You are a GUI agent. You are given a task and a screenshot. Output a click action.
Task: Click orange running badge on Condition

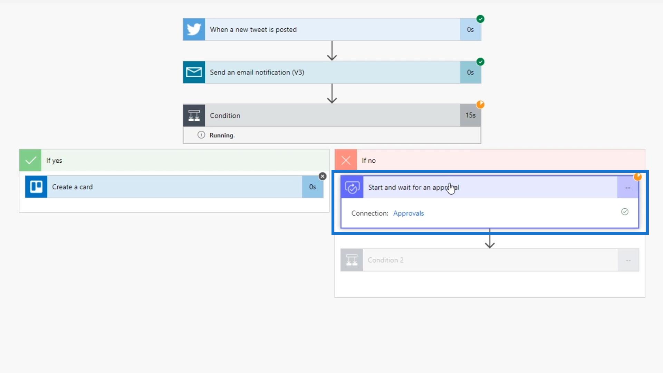[x=480, y=105]
